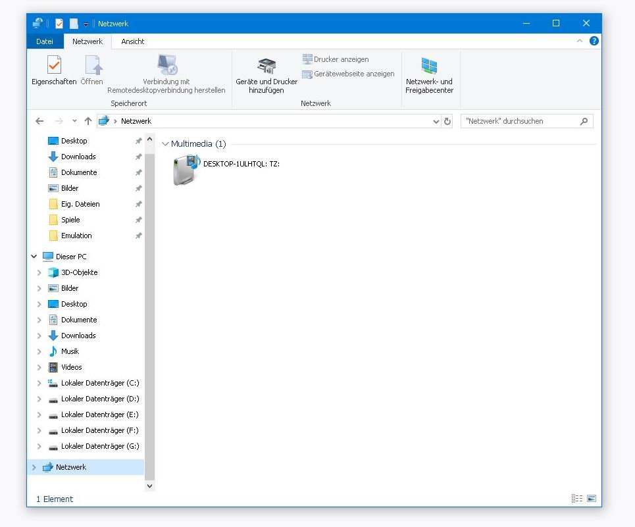Image resolution: width=635 pixels, height=527 pixels.
Task: Collapse the Dieser PC tree node
Action: [x=34, y=257]
